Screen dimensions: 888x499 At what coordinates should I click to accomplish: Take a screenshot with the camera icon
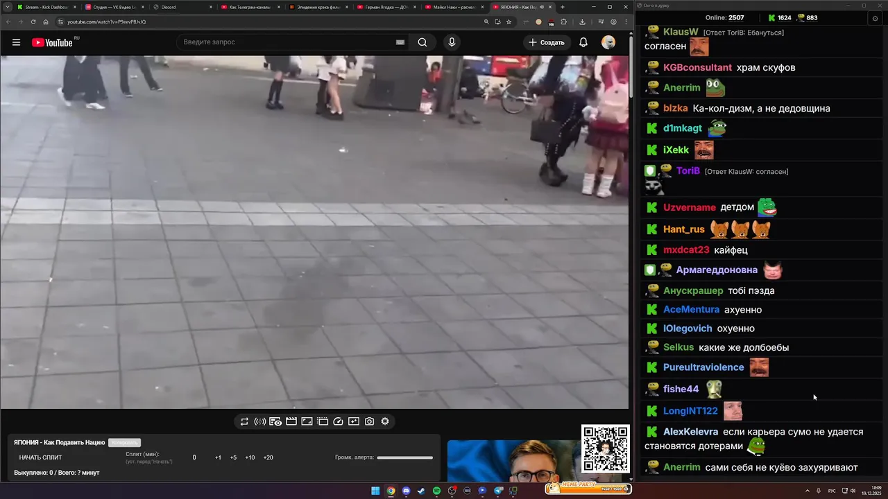pos(369,421)
